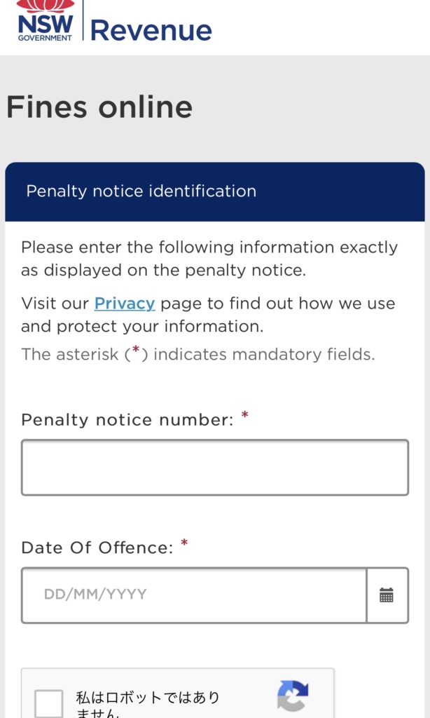
Task: Click the Date Of Offence label
Action: pos(97,548)
